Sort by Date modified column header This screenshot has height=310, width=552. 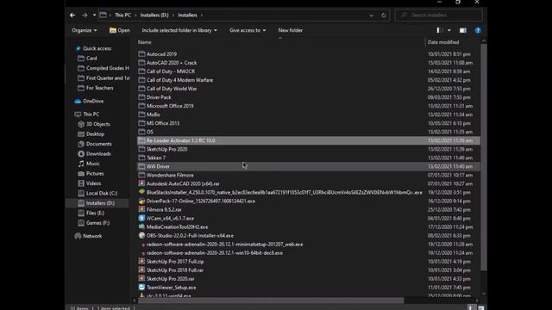[443, 42]
